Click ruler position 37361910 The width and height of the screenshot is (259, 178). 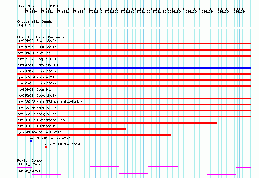(207, 12)
